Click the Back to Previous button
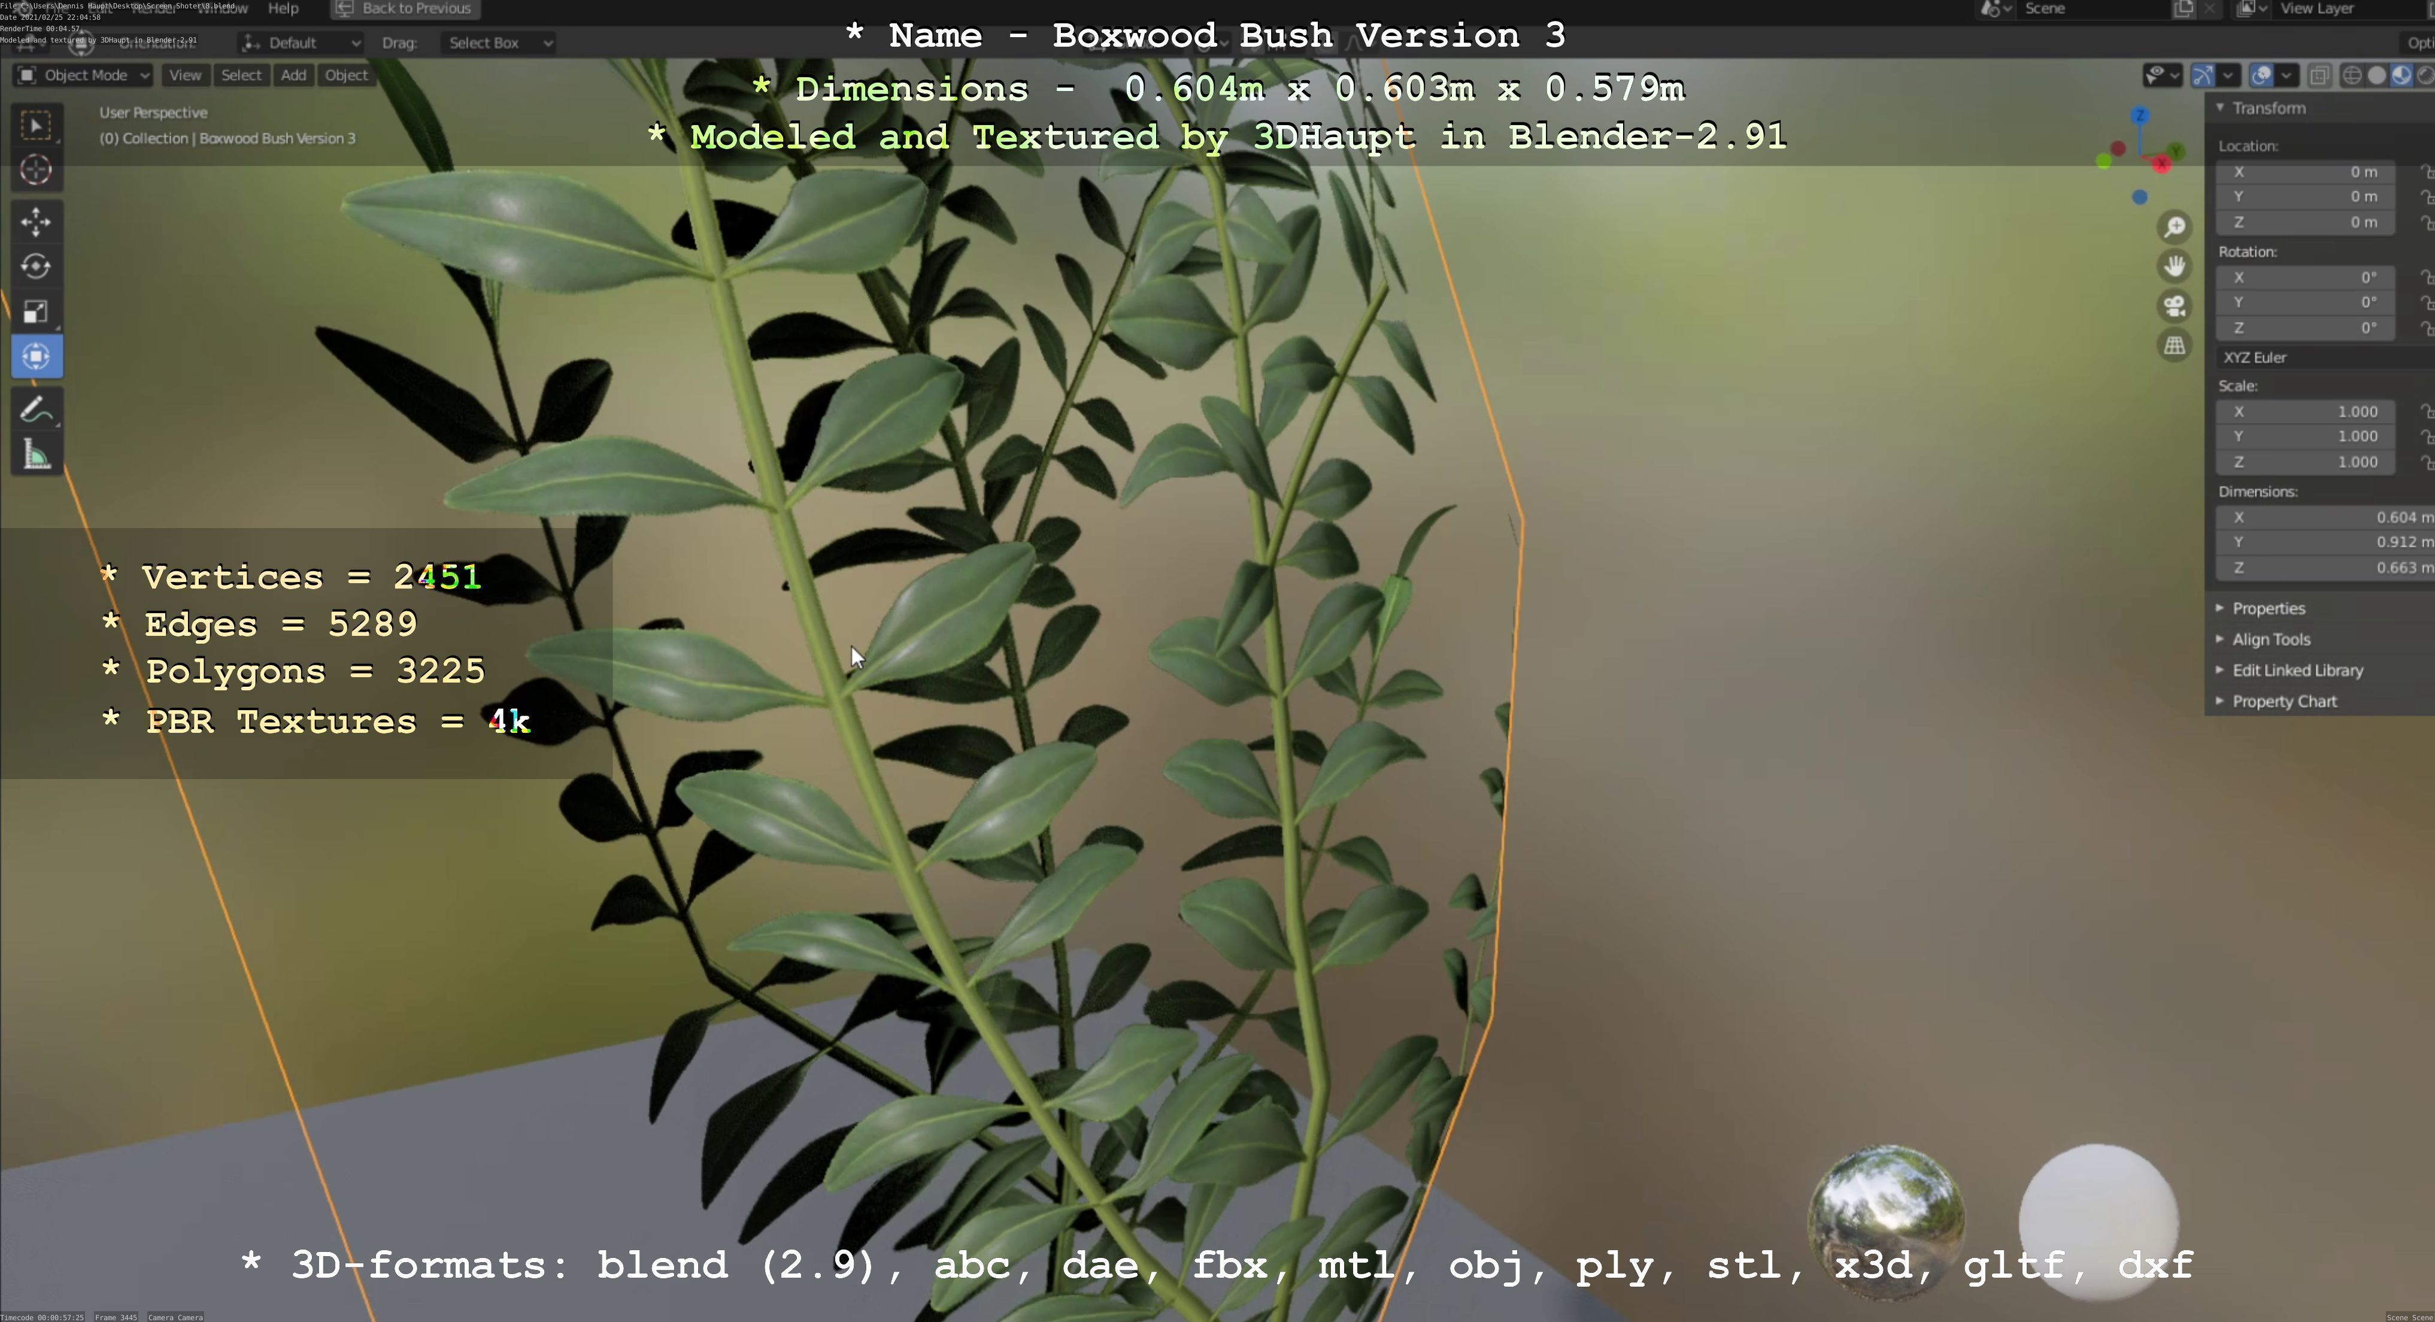This screenshot has height=1322, width=2435. (x=405, y=8)
